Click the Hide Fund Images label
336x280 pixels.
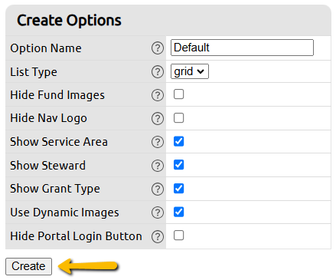[57, 95]
